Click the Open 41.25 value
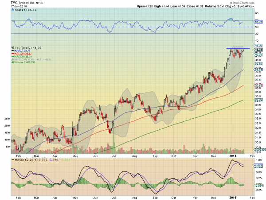 [145, 6]
